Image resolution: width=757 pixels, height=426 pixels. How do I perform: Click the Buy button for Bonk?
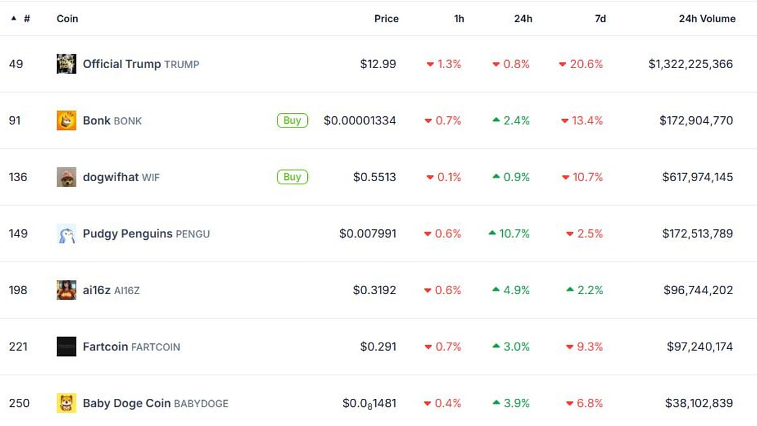click(x=291, y=121)
